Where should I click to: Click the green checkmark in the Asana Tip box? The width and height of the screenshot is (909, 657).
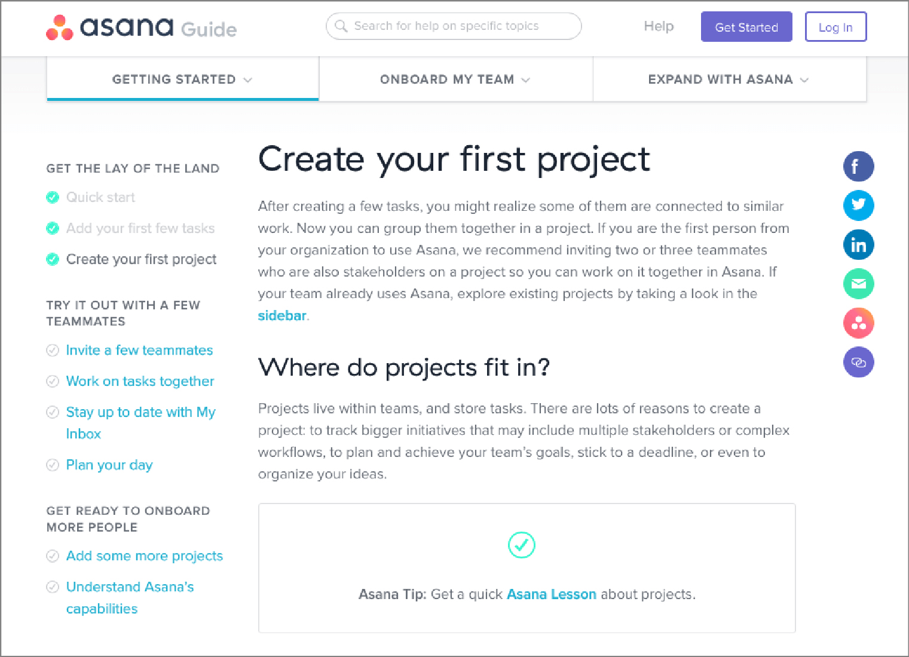[x=521, y=545]
